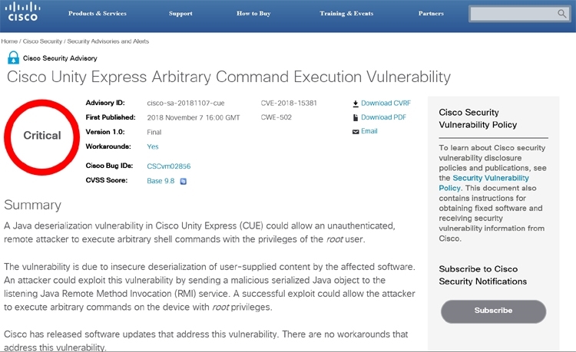Click the Download PDF arrow icon
Viewport: 576px width, 352px height.
[x=356, y=117]
